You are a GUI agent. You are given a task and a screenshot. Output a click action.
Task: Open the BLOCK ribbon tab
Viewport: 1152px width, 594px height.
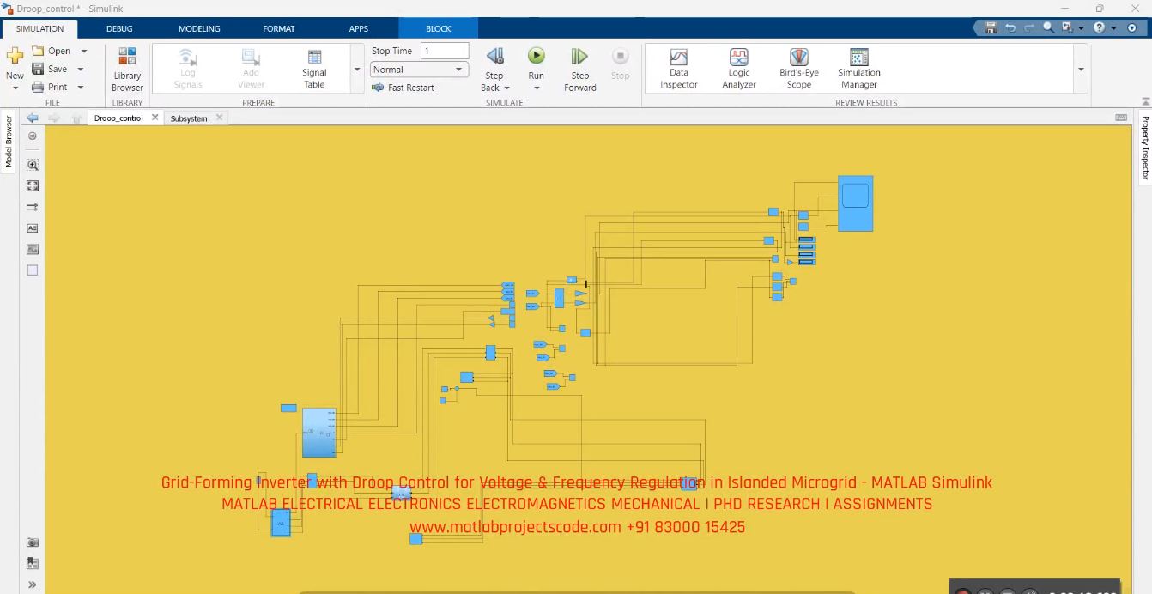[439, 28]
